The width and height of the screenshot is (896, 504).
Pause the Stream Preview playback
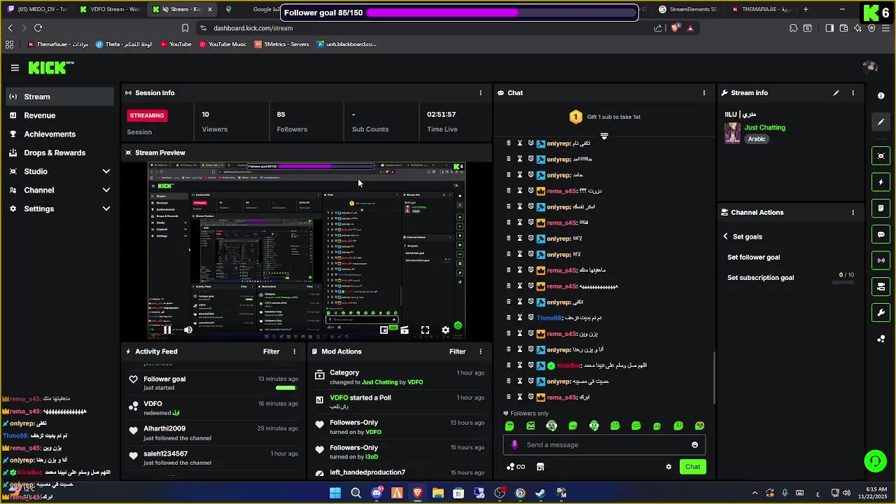167,330
